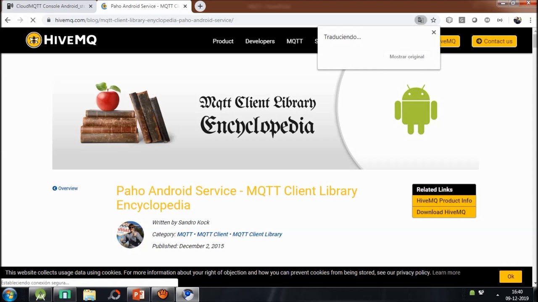Open the Developers menu
Viewport: 538px width, 302px height.
[260, 41]
